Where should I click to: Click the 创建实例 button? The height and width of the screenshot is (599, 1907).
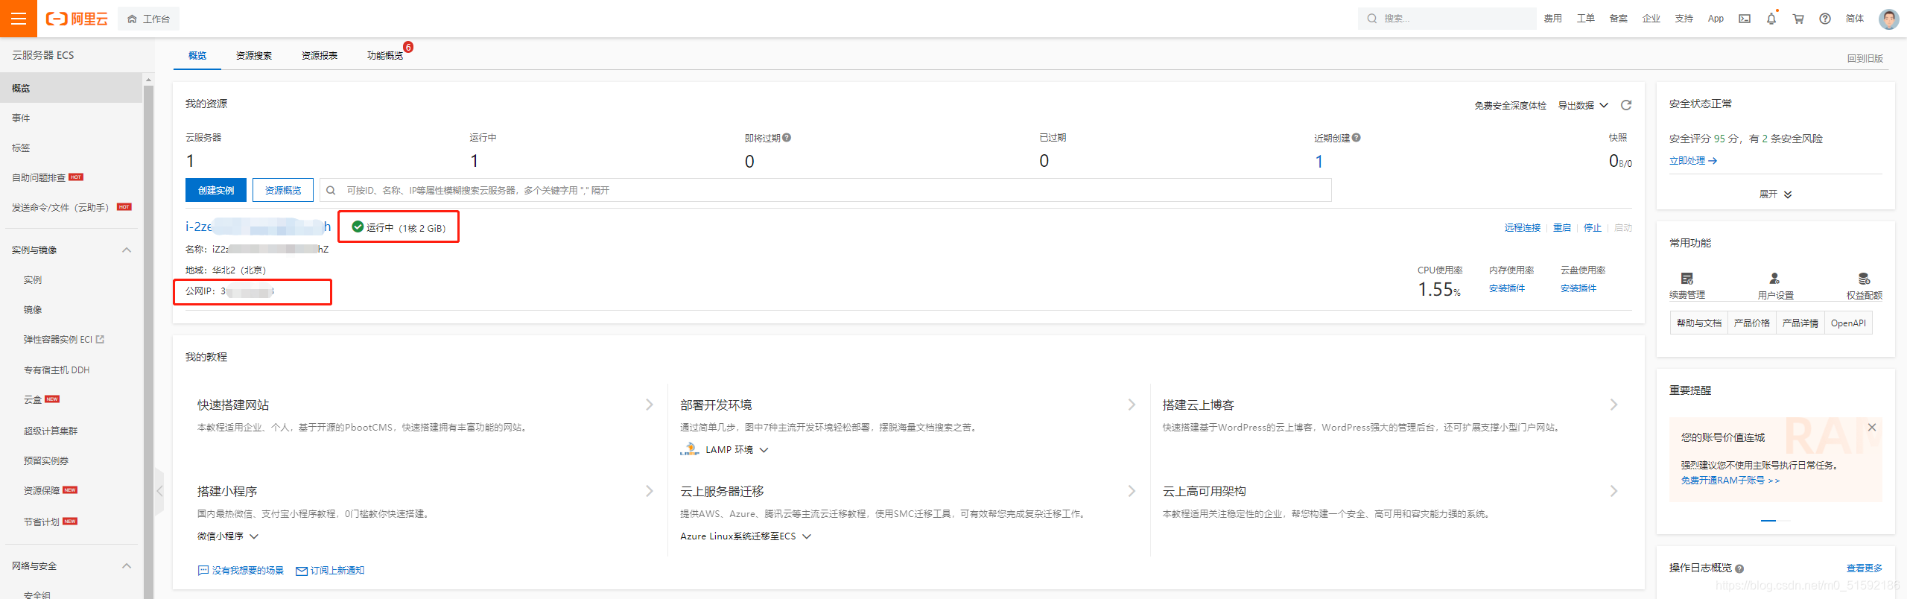pyautogui.click(x=216, y=190)
